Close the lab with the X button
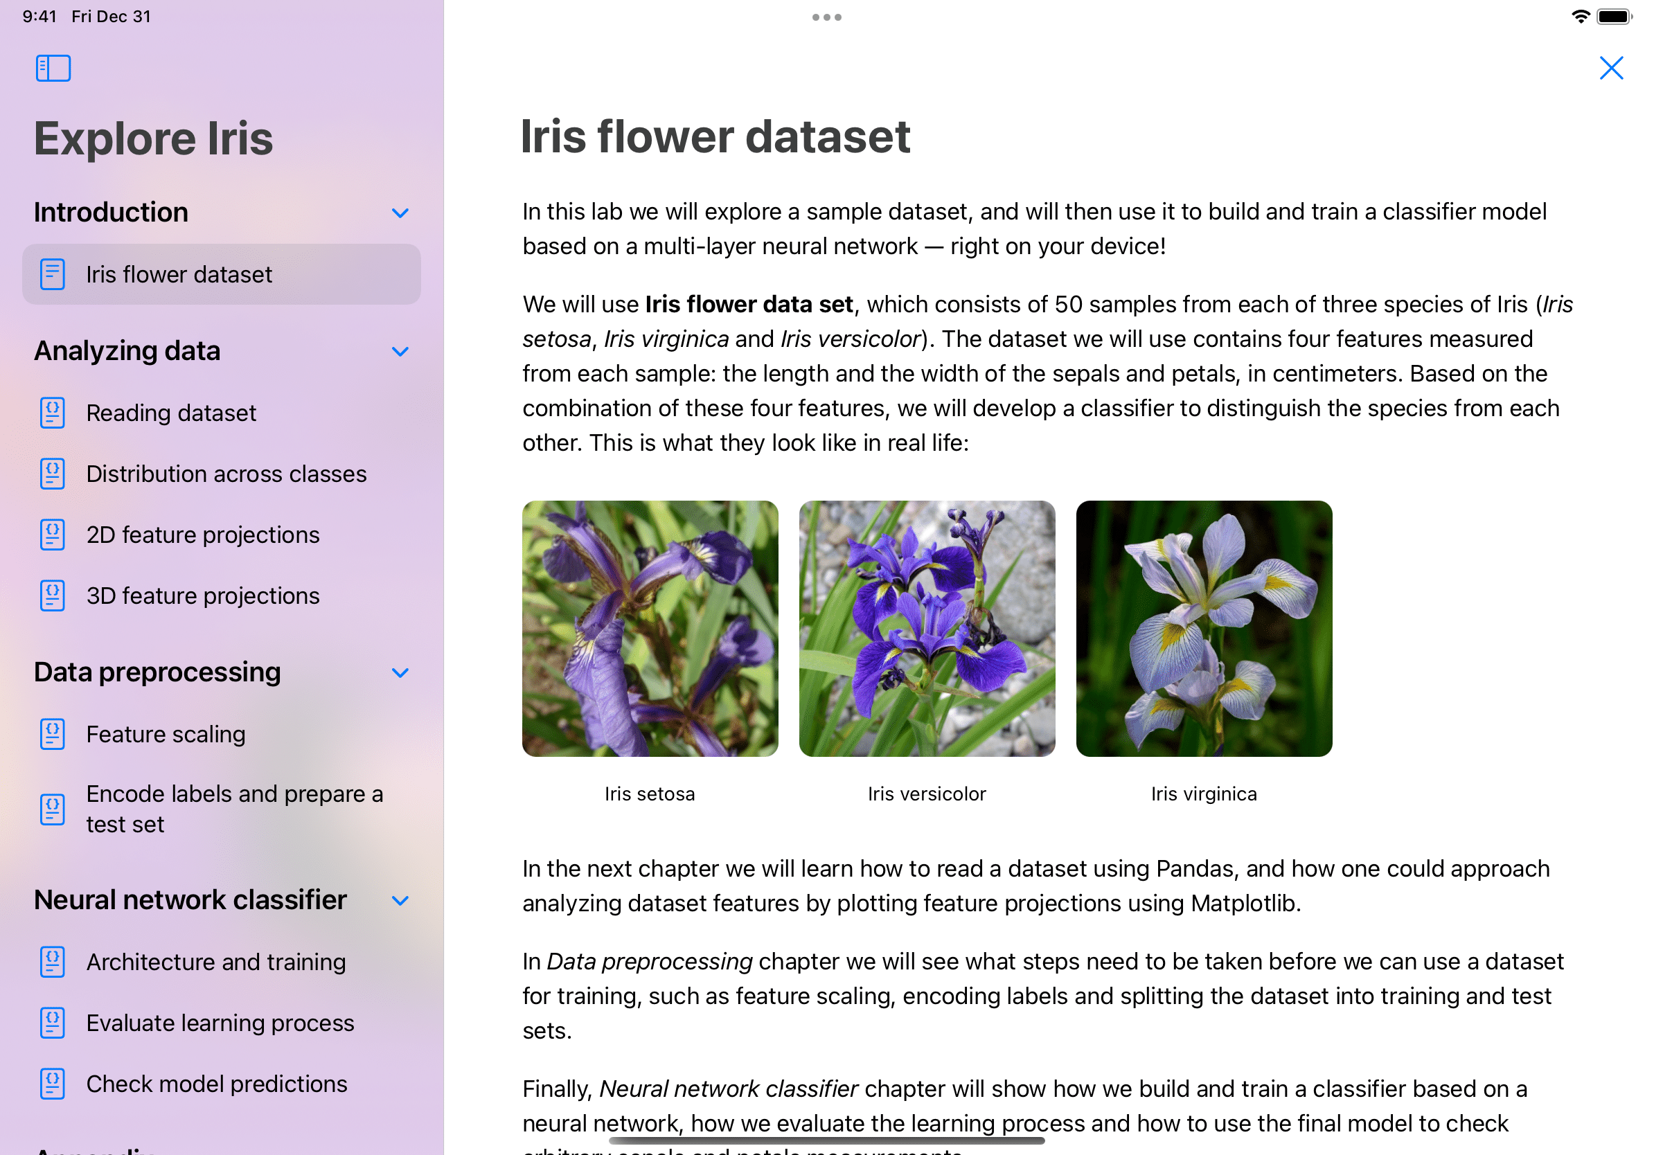Viewport: 1654px width, 1155px height. click(1611, 69)
